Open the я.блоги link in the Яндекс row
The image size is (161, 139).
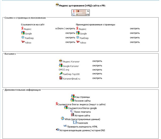pos(59,28)
